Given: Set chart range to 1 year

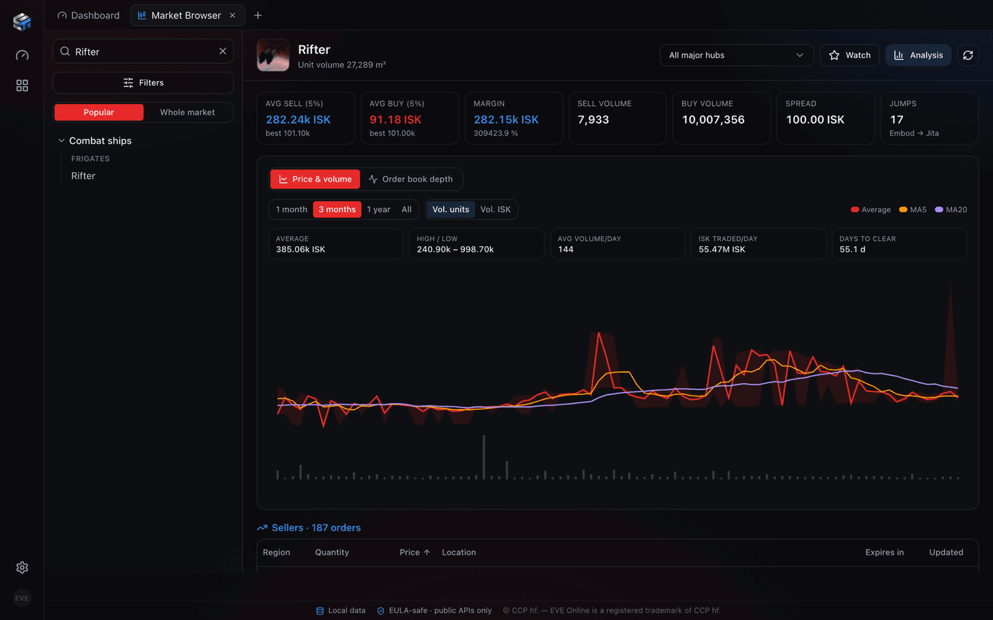Looking at the screenshot, I should click(x=379, y=210).
